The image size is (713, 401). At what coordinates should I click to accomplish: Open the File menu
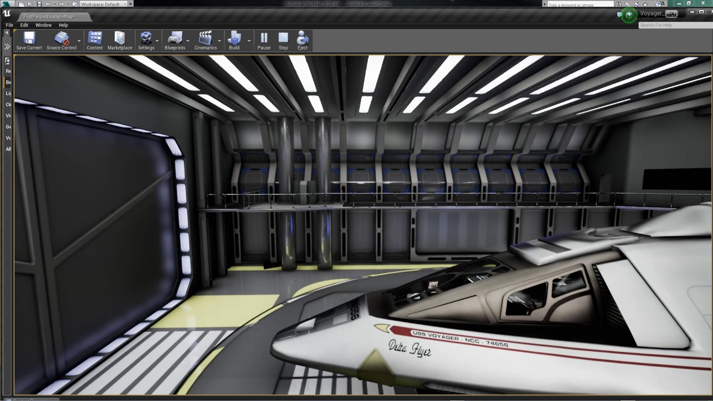click(9, 25)
